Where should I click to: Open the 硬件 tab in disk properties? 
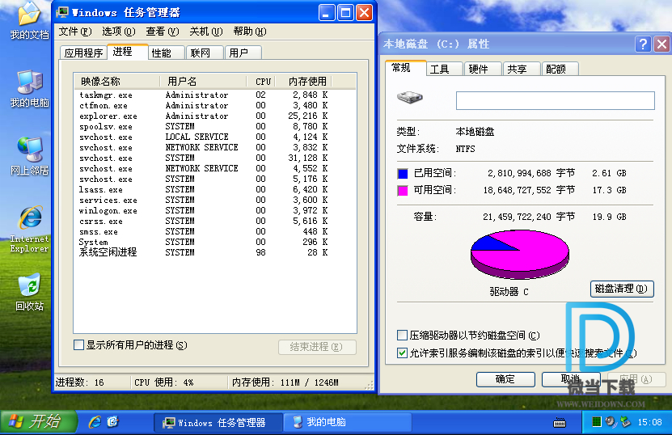483,69
